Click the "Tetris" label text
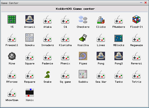The image size is (149, 108). click(136, 82)
